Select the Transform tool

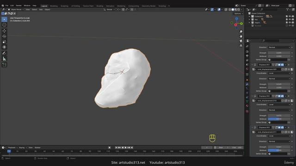tap(4, 47)
